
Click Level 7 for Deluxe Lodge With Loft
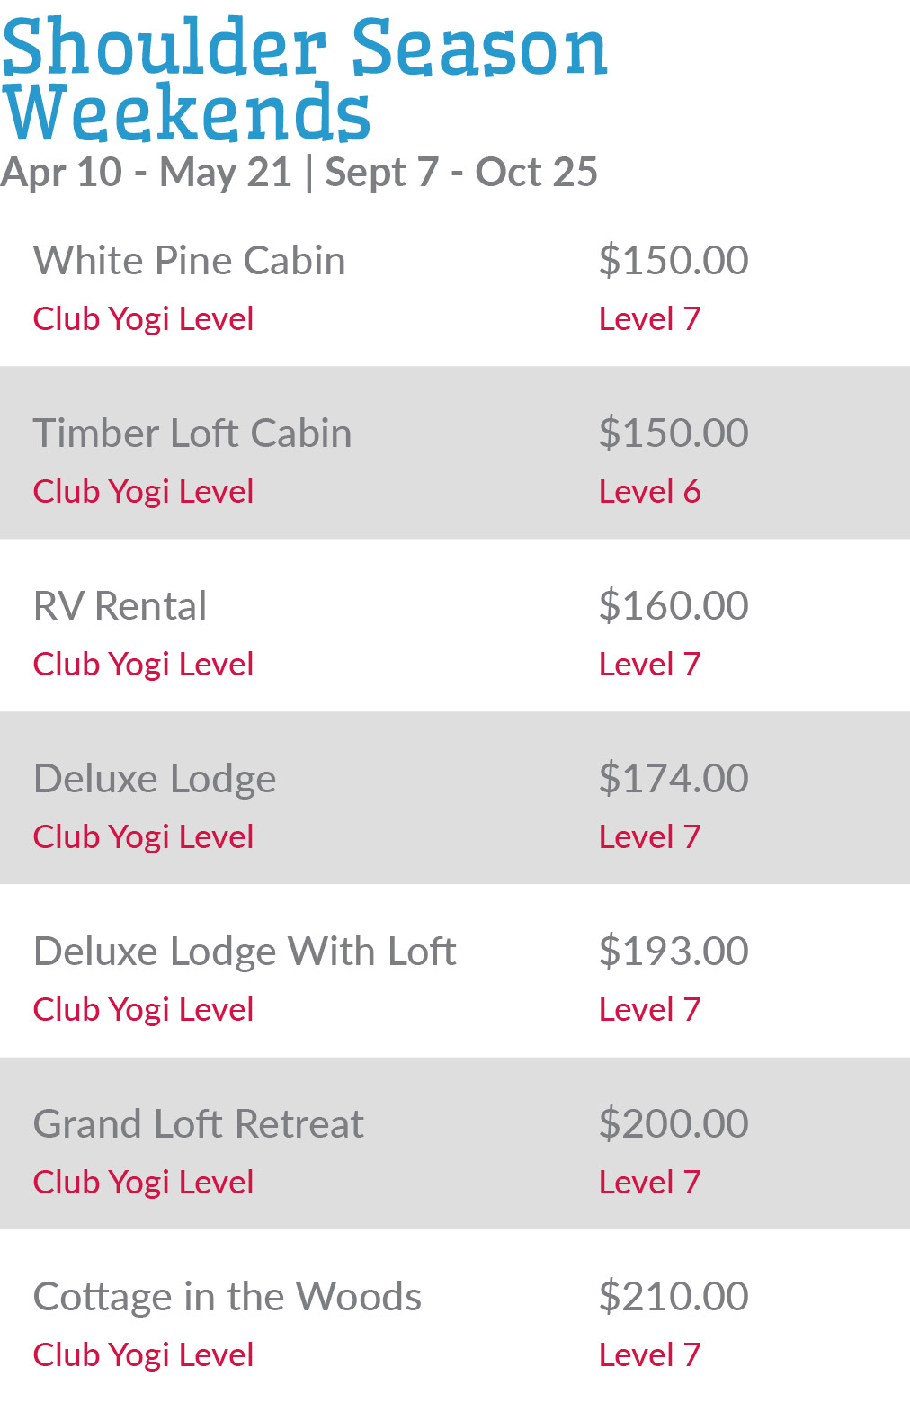tap(649, 1010)
